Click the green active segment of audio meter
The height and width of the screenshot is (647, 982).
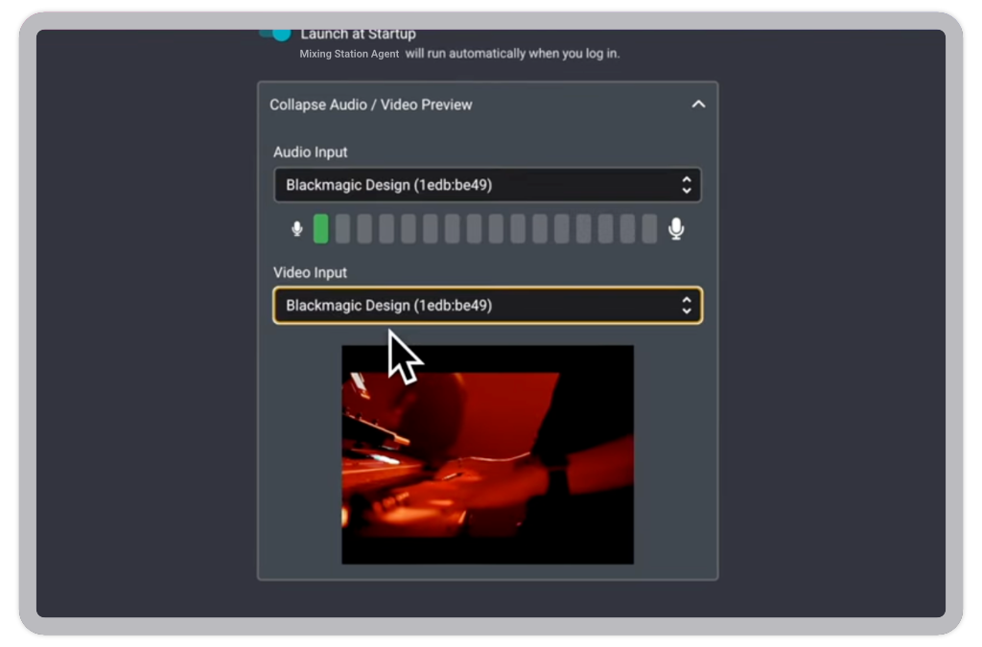coord(321,228)
